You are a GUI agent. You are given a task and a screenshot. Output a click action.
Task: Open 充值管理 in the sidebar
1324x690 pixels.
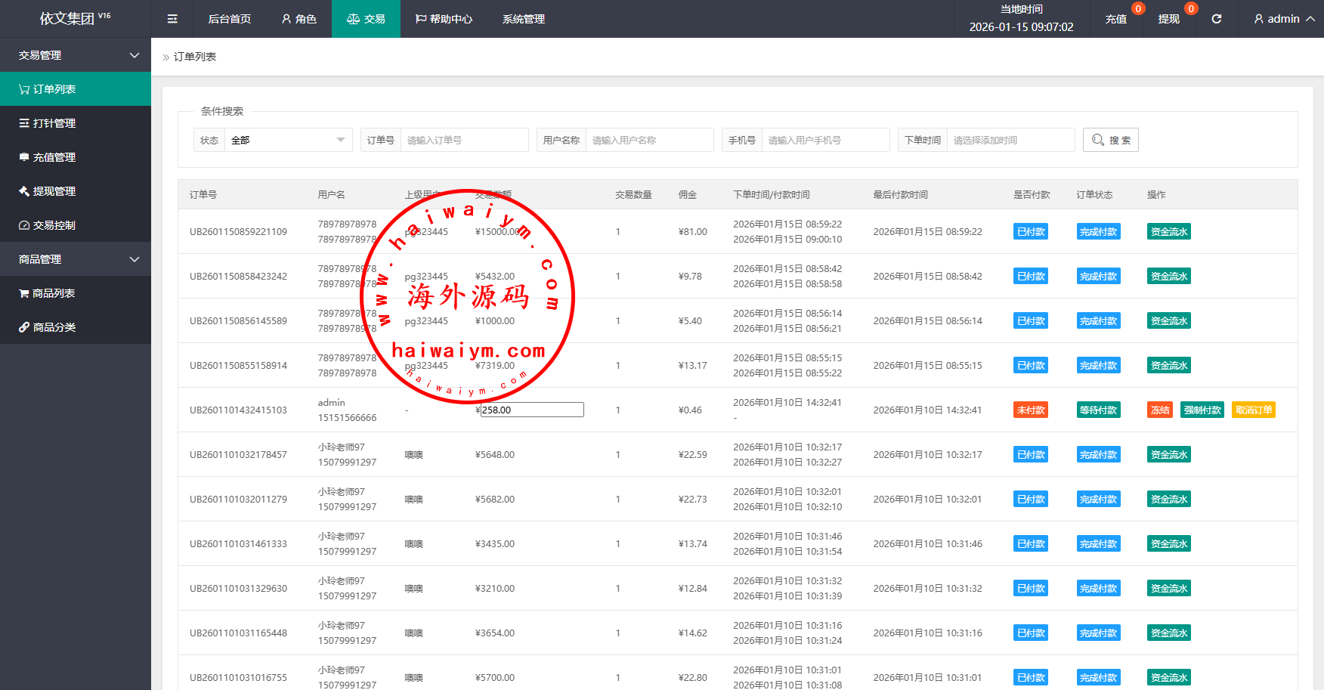click(54, 157)
